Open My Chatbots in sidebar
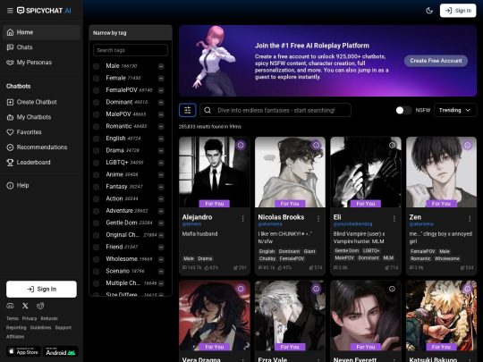Image resolution: width=483 pixels, height=362 pixels. pos(41,117)
